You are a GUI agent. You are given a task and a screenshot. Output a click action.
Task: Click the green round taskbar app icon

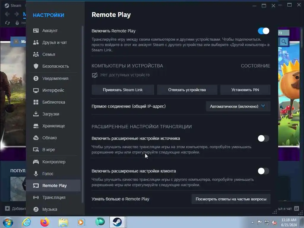(100, 222)
